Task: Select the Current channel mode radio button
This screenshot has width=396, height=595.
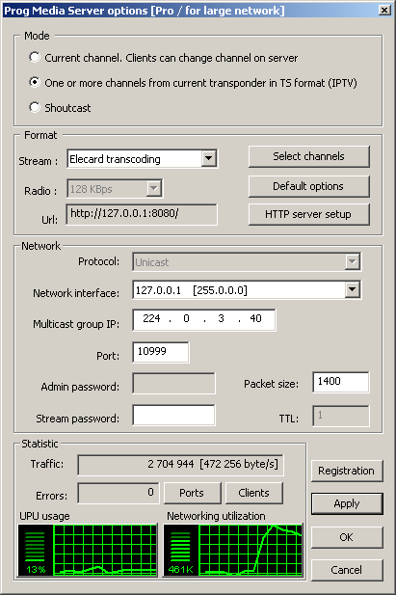Action: (35, 57)
